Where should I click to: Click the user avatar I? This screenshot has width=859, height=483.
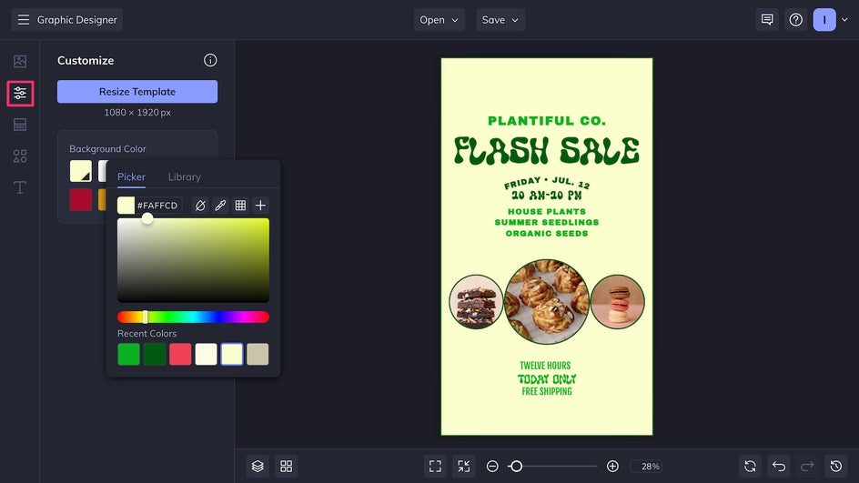point(824,20)
